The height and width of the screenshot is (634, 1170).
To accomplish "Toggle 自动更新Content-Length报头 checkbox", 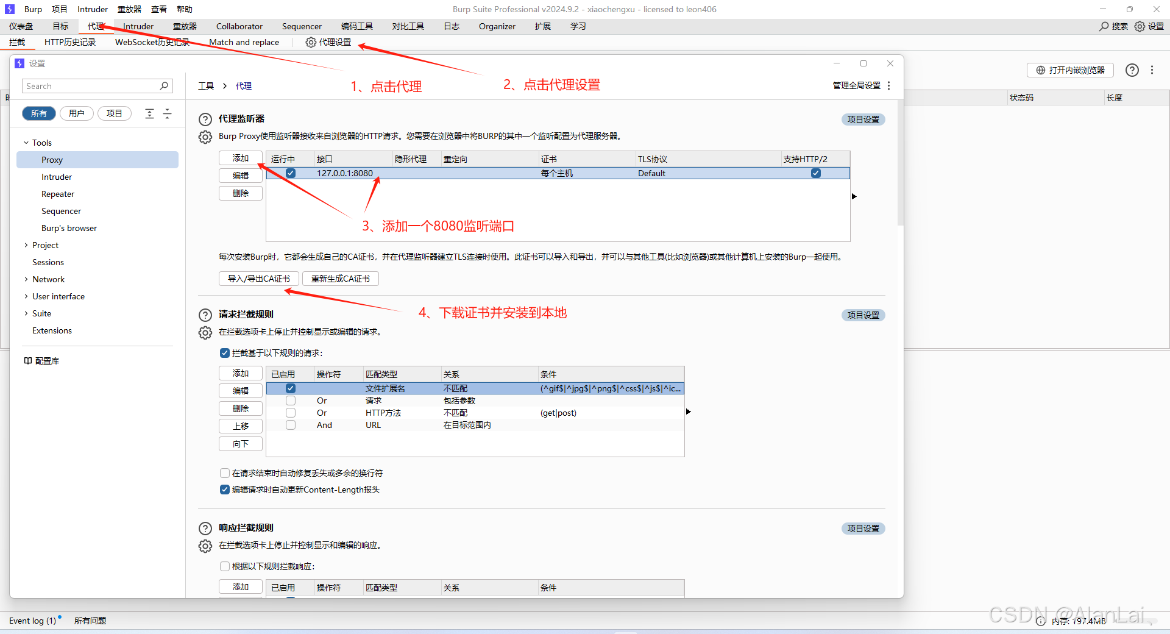I will [225, 490].
